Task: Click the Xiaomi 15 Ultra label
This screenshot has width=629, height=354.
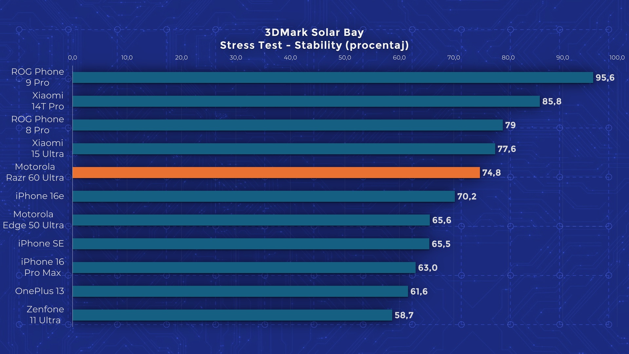Action: pyautogui.click(x=48, y=148)
